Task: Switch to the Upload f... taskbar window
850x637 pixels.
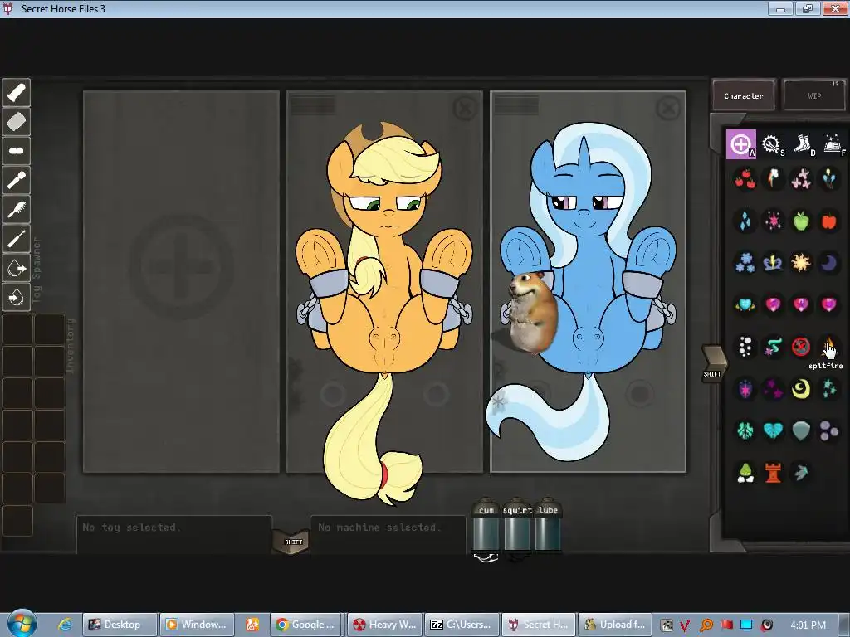Action: 614,625
